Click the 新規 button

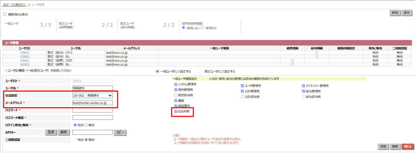tap(394, 13)
